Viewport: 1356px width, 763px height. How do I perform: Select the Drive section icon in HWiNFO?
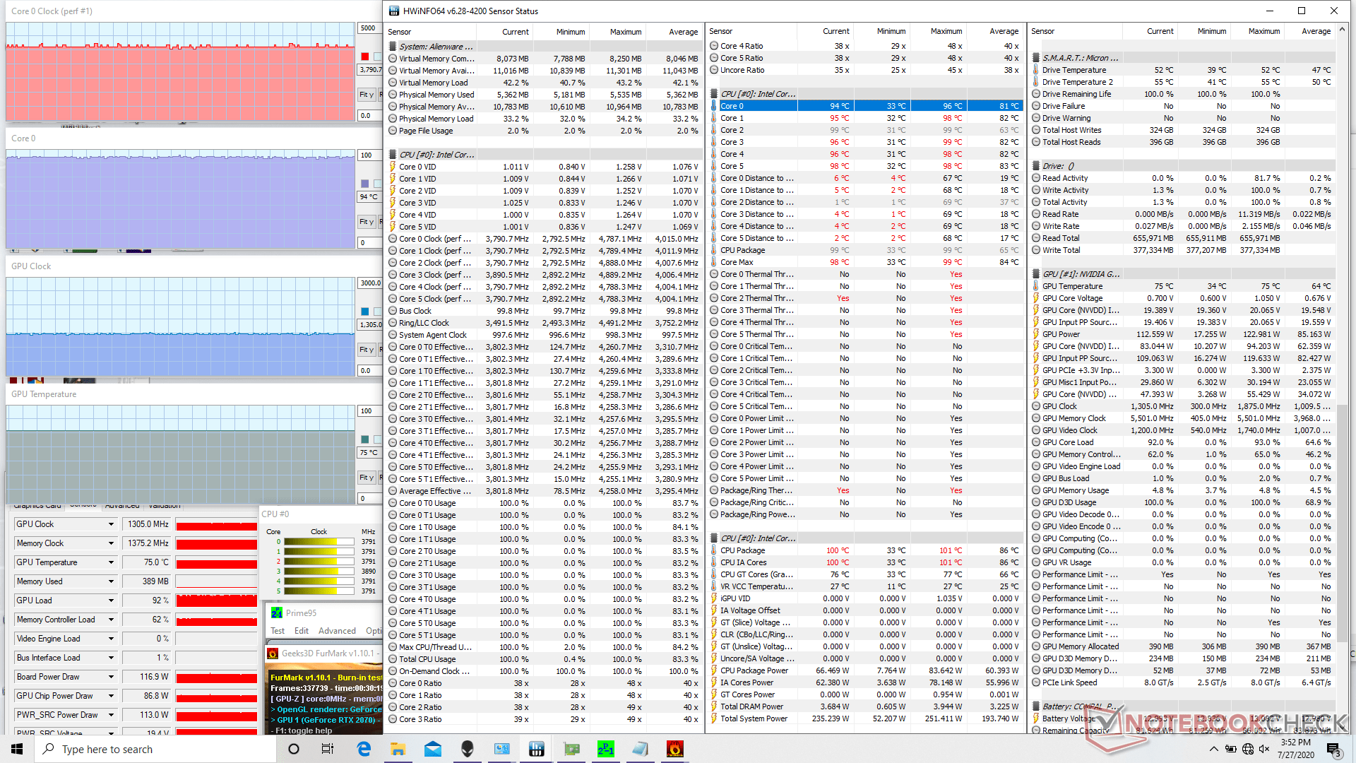[1035, 165]
